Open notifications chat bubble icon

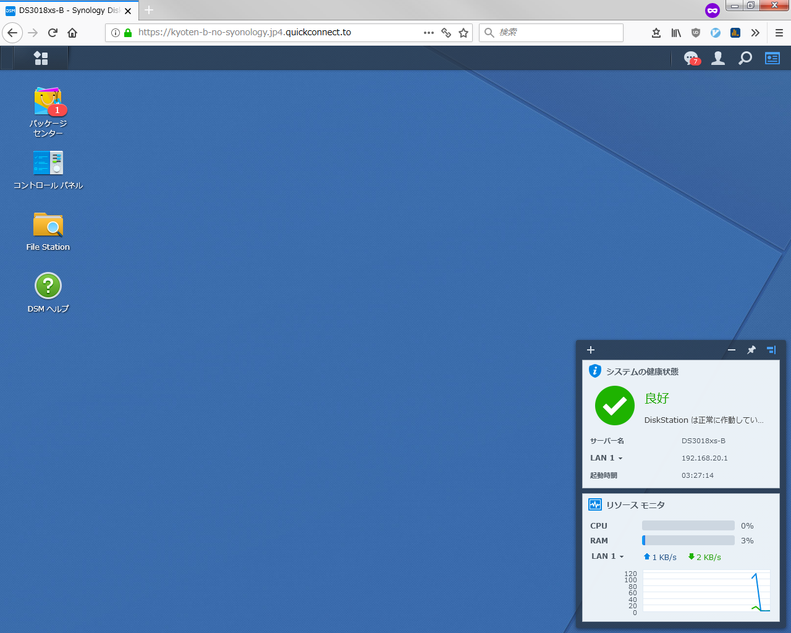691,58
